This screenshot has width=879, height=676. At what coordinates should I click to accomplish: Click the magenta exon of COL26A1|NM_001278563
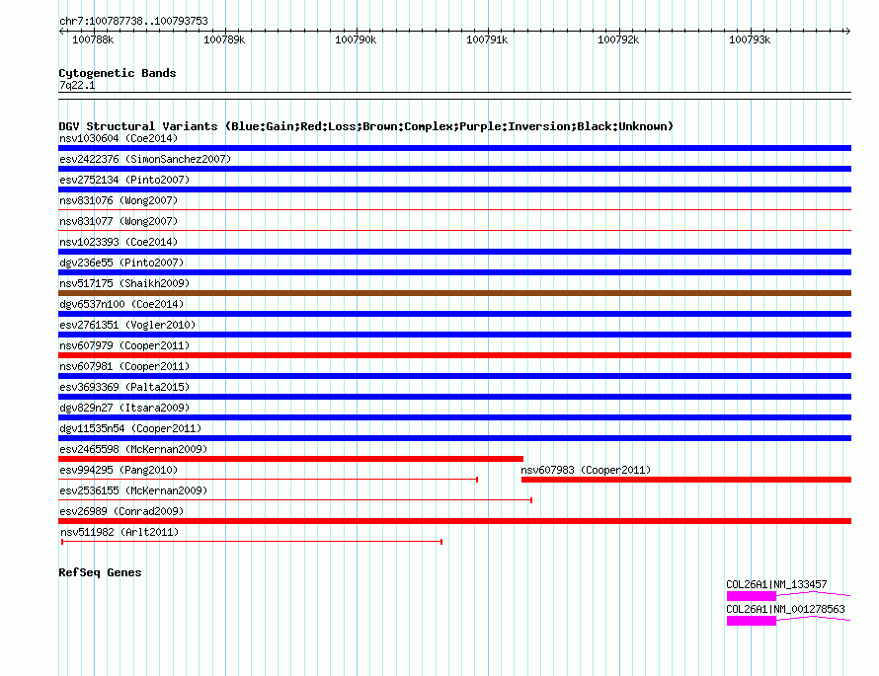[752, 621]
